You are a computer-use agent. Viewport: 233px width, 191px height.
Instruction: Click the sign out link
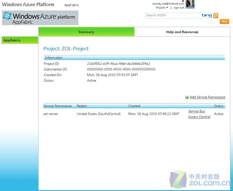click(x=179, y=8)
